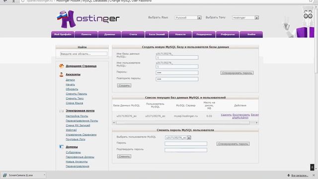Click Сгенерировать пароль in create database form
The width and height of the screenshot is (318, 179).
pyautogui.click(x=237, y=73)
